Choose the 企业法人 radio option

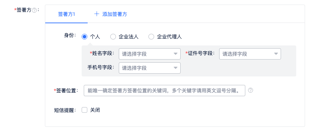pyautogui.click(x=113, y=37)
